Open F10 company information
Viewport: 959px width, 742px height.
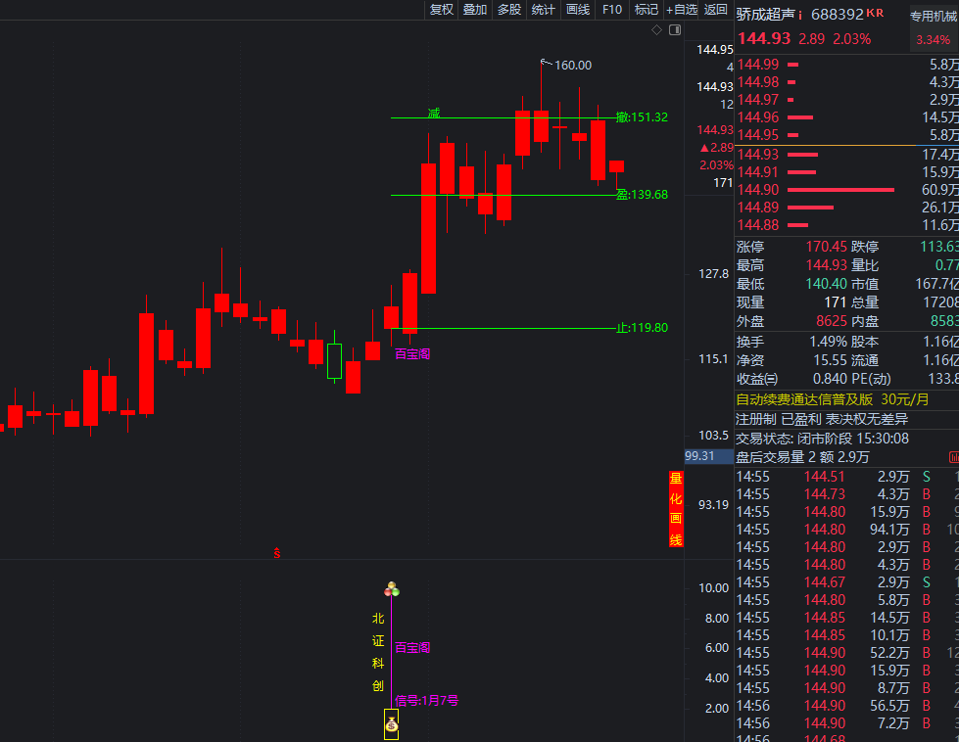[x=612, y=10]
